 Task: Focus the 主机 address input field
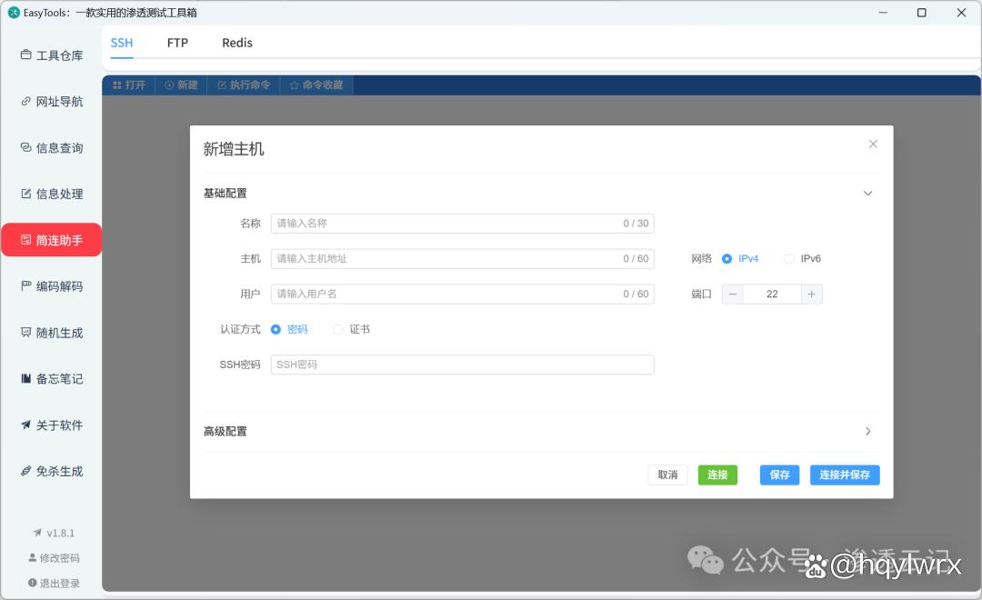[x=462, y=259]
